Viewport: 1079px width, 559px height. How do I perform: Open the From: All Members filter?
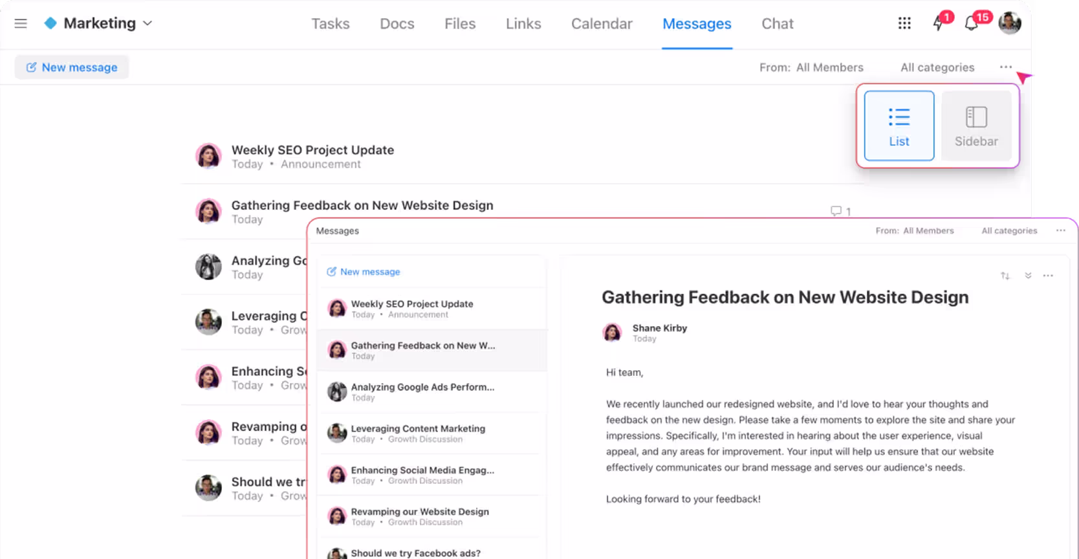(x=811, y=67)
